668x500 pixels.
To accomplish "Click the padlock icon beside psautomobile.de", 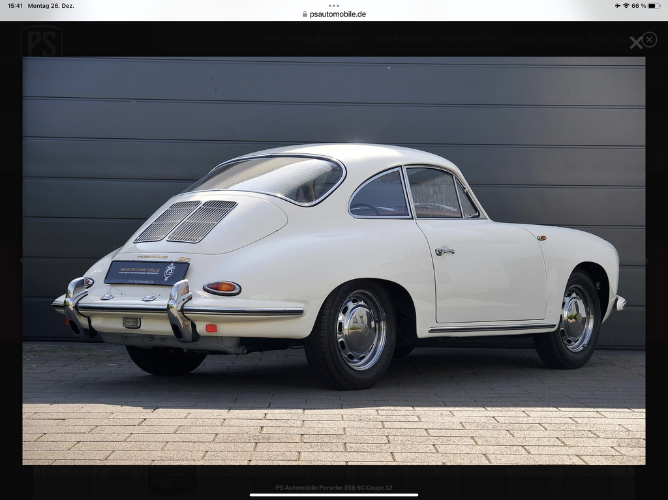I will point(303,12).
